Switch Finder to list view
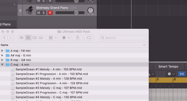Screen dimensions: 187x101 click(28, 38)
